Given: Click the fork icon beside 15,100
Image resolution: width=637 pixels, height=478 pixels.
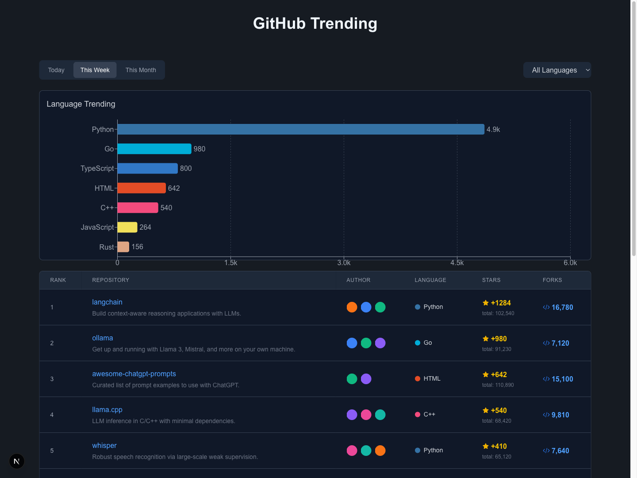Looking at the screenshot, I should (546, 379).
